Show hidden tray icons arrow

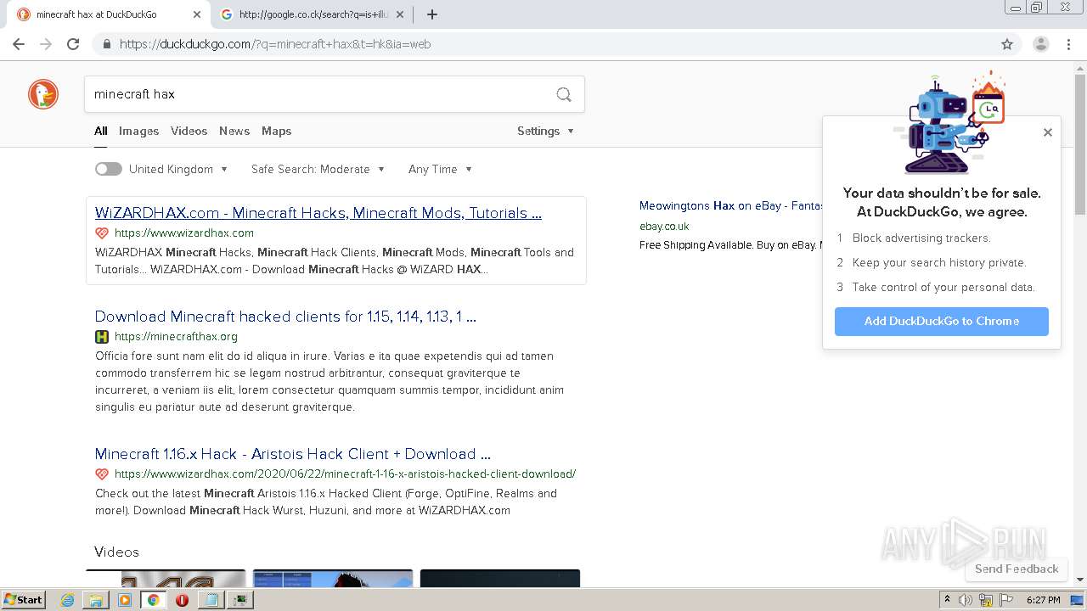[x=947, y=600]
